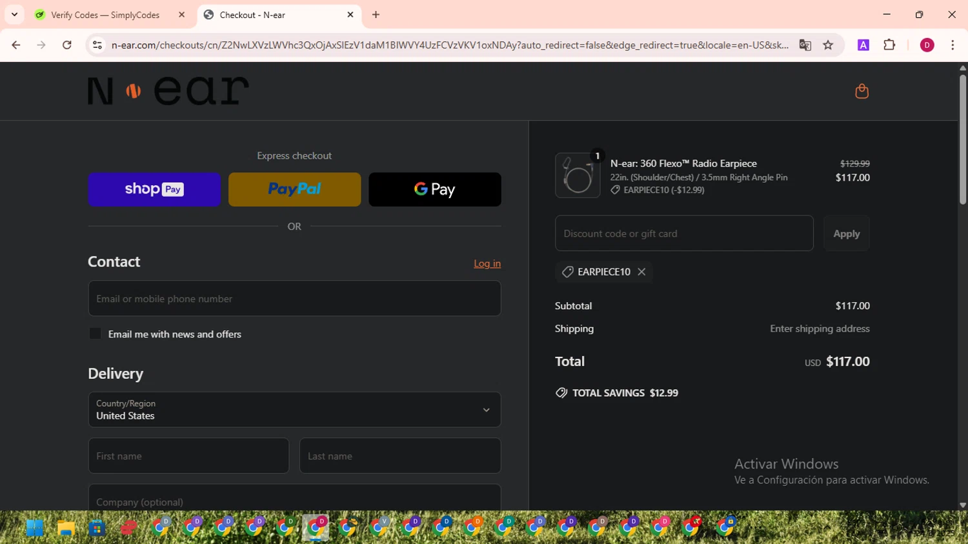Pay with Shop Pay express checkout

click(154, 189)
